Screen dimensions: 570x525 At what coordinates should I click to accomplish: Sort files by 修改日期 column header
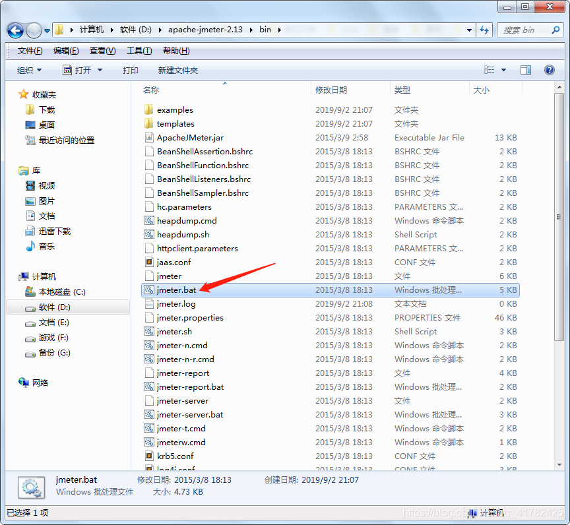[331, 90]
